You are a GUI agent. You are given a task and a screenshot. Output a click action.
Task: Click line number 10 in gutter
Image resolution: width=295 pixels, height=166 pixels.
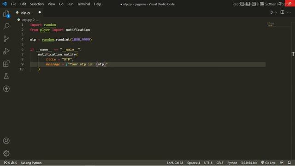[x=22, y=69]
